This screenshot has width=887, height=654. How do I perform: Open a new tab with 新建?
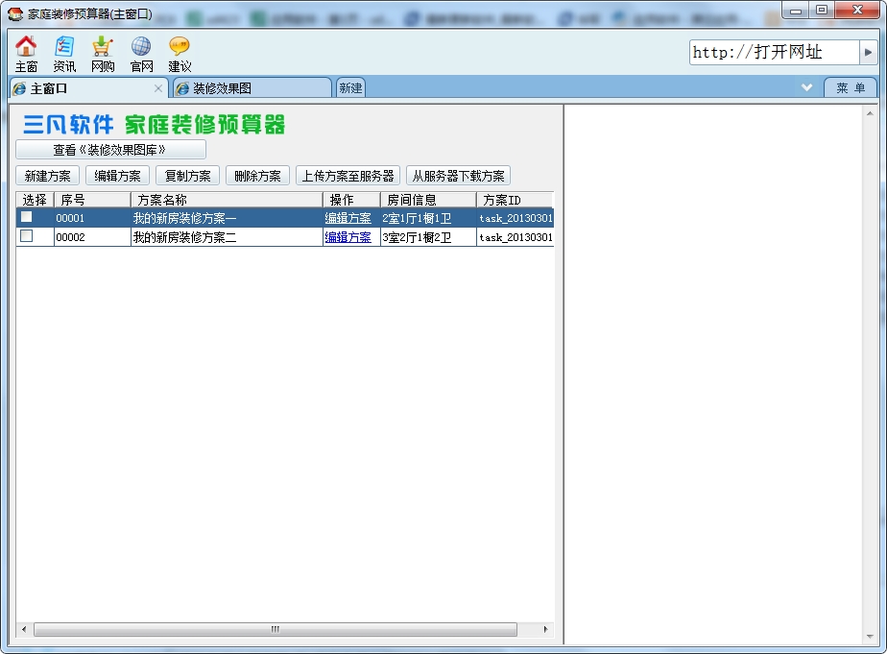pyautogui.click(x=350, y=88)
